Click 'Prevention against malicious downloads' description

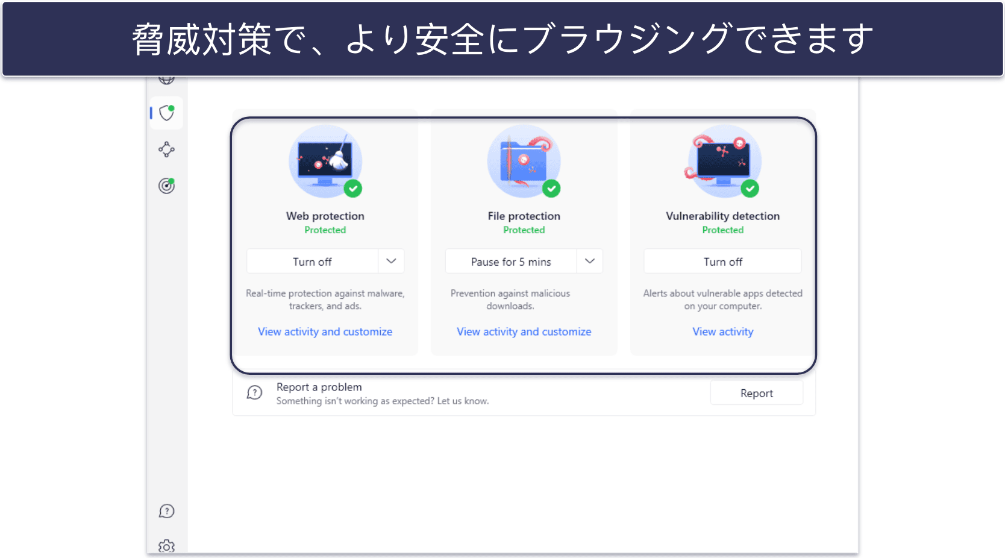click(510, 299)
